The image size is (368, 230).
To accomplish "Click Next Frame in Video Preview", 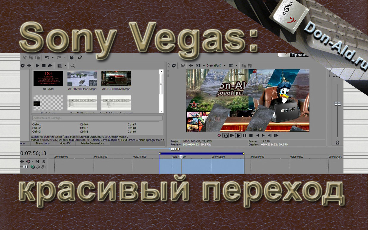I will pyautogui.click(x=276, y=135).
